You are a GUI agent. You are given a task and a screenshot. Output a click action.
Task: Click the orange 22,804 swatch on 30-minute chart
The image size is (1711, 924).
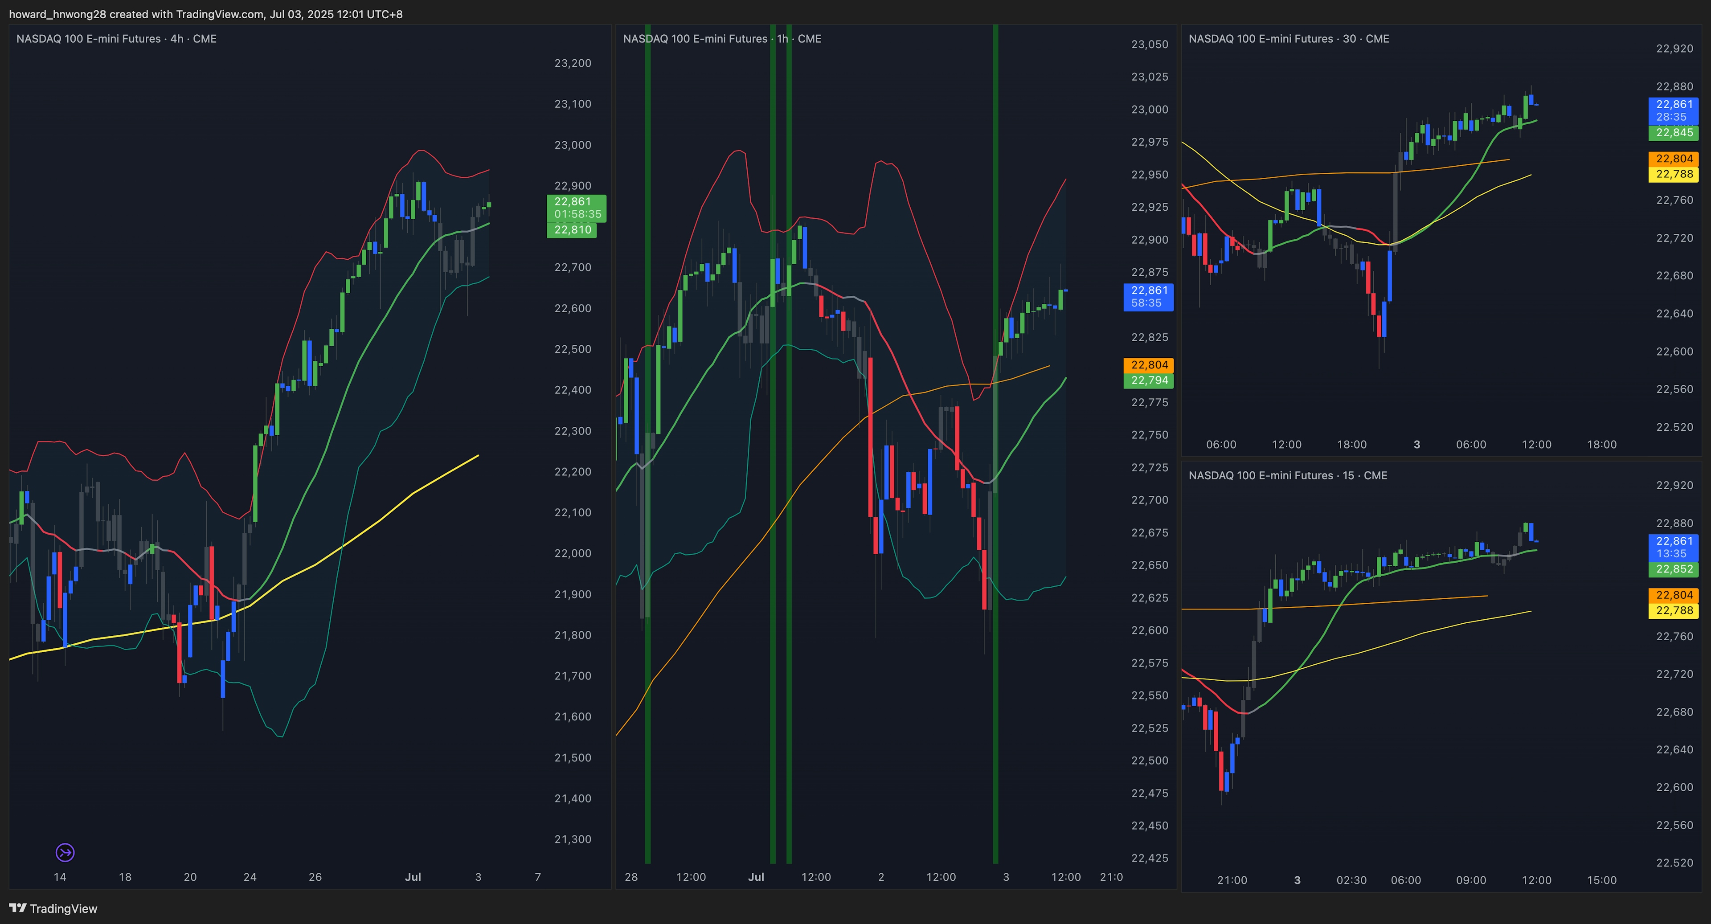(x=1673, y=159)
